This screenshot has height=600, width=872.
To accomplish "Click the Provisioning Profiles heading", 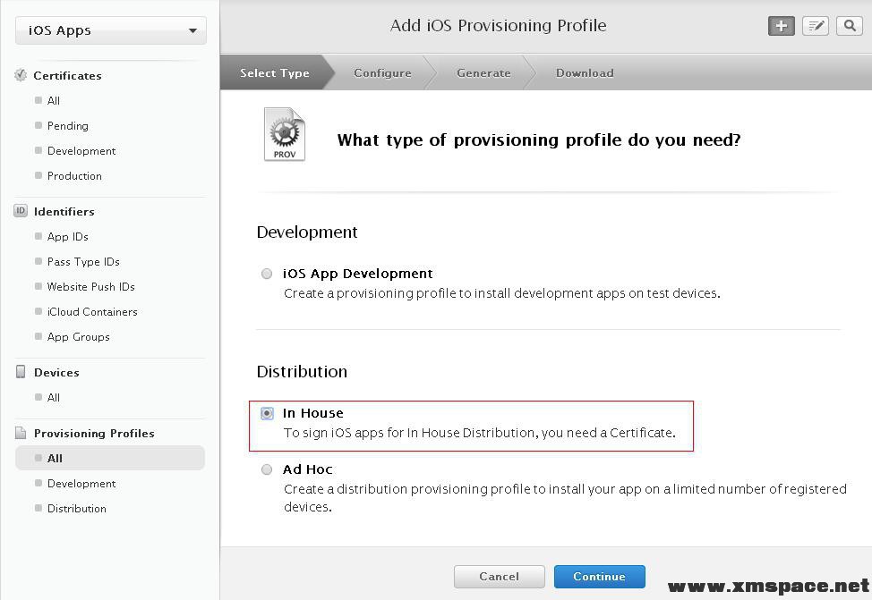I will click(94, 434).
